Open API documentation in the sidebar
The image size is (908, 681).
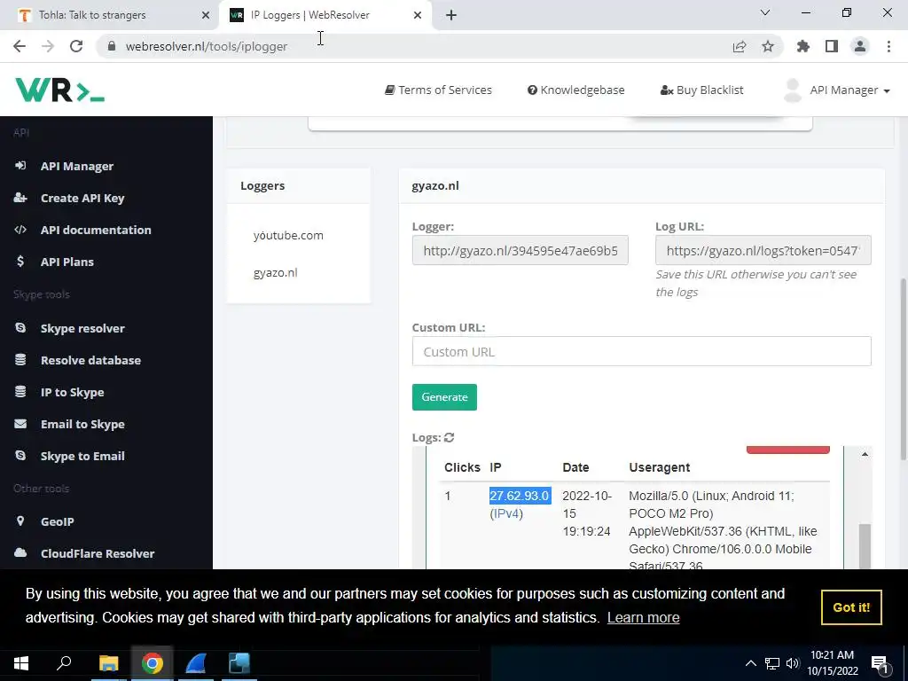[96, 230]
